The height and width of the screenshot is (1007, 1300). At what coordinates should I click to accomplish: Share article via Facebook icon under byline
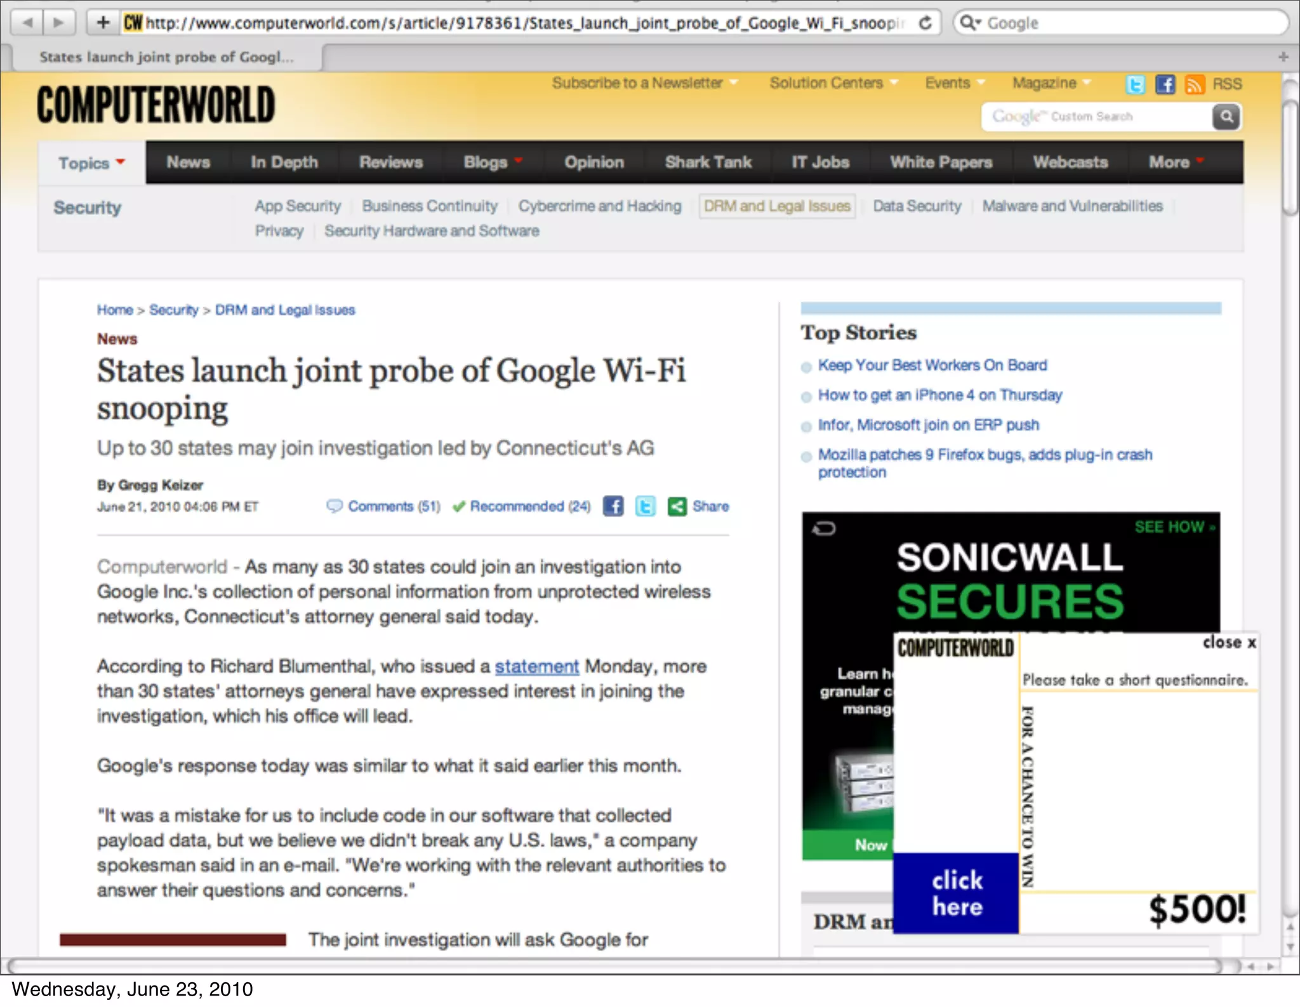click(x=613, y=506)
